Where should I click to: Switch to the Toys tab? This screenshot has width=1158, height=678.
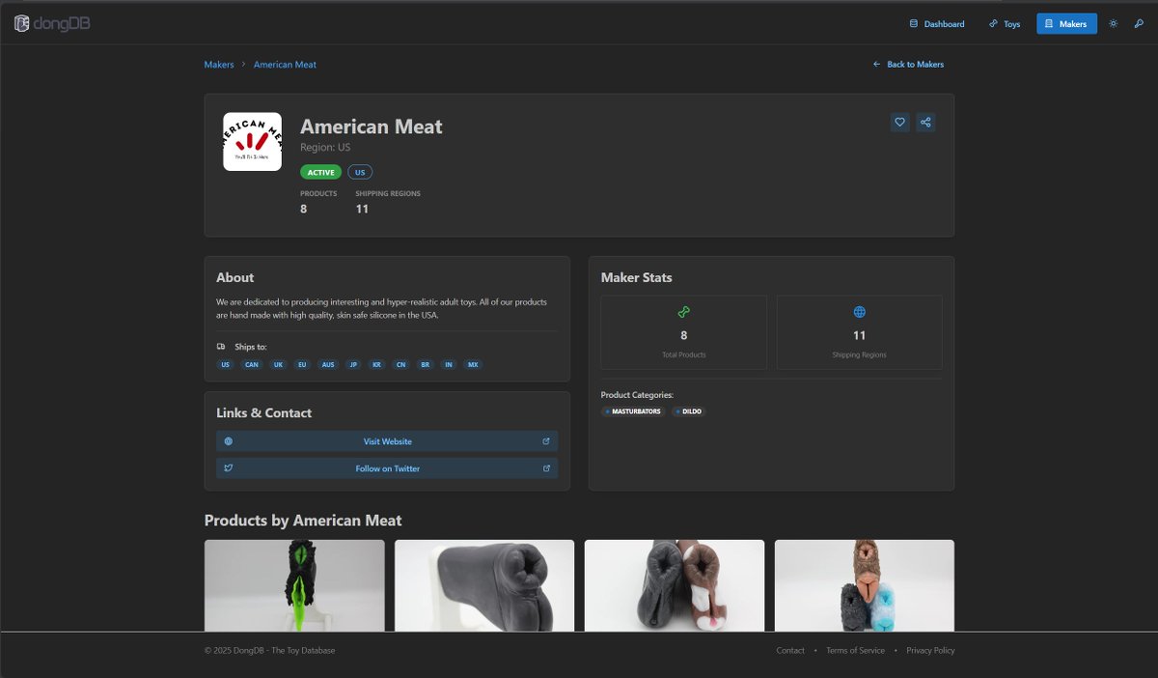coord(1005,23)
